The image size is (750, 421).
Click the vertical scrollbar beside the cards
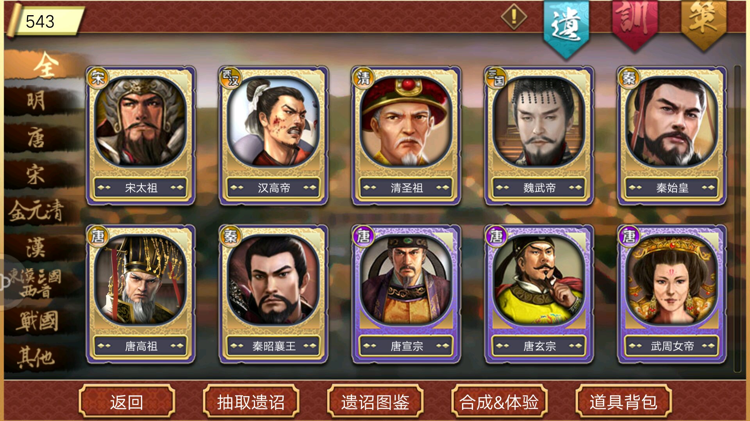pos(737,218)
